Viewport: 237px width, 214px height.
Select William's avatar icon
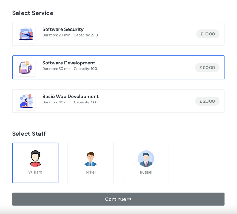click(35, 159)
